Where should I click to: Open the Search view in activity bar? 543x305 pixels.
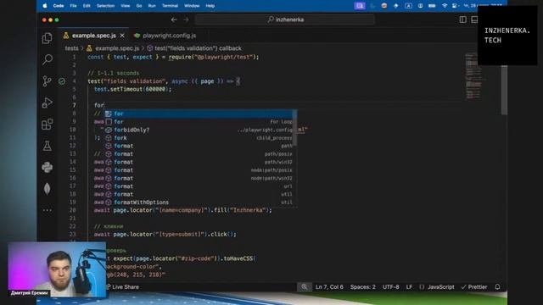point(48,59)
